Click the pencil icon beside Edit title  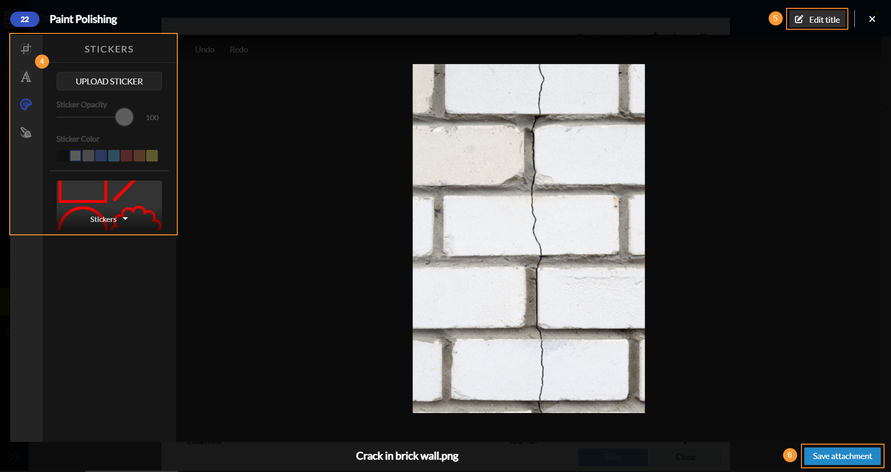tap(799, 19)
